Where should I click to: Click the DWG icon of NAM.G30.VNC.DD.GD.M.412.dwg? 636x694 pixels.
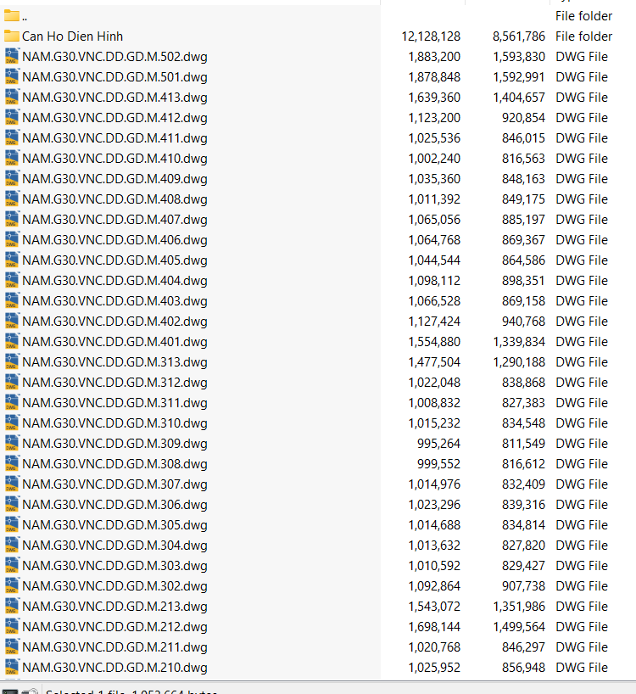tap(12, 118)
